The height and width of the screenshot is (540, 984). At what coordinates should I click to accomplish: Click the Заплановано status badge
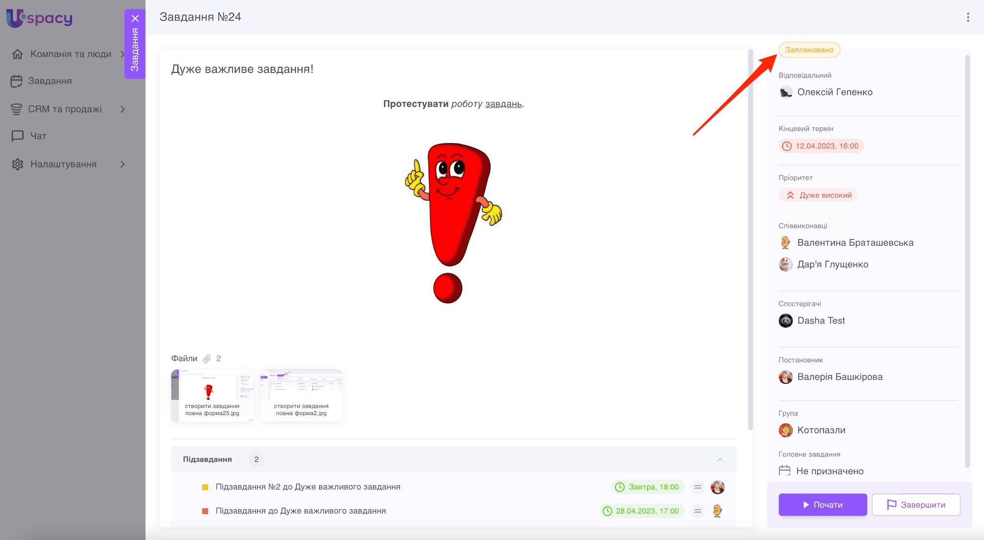[809, 50]
